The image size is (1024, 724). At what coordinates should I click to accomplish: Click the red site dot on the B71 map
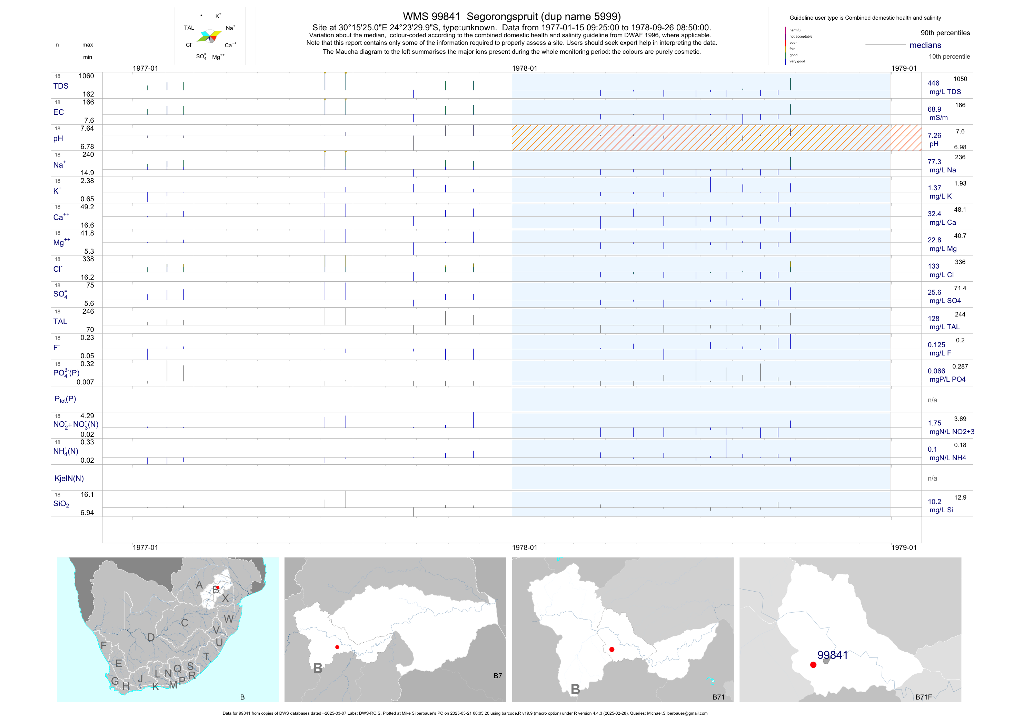[612, 650]
